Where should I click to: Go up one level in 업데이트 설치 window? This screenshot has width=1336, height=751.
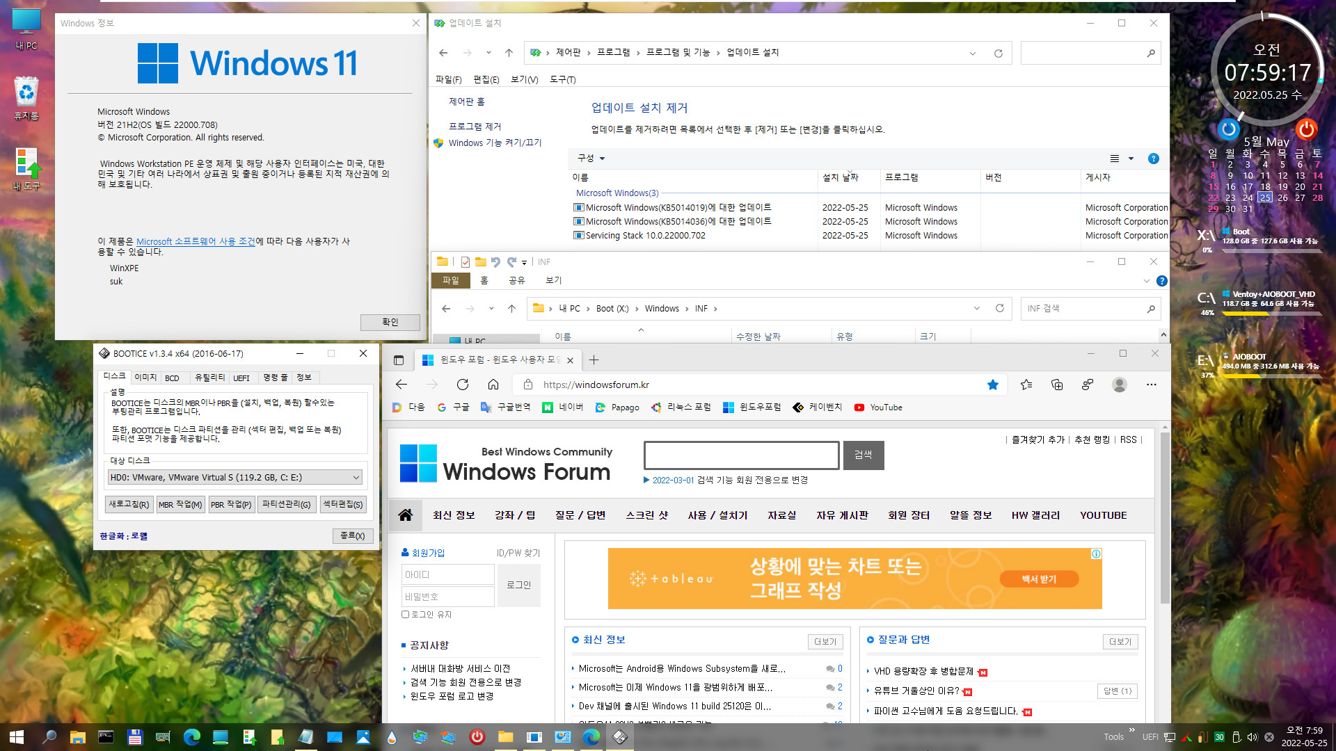[509, 53]
